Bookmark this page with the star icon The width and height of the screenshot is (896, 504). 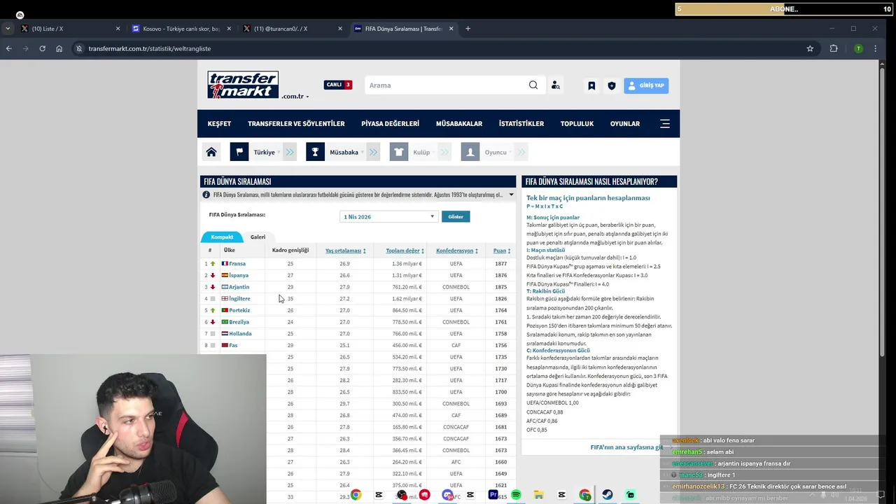(810, 48)
